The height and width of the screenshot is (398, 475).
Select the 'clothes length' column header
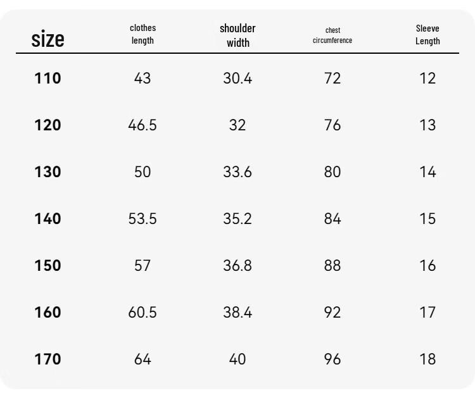(x=142, y=34)
